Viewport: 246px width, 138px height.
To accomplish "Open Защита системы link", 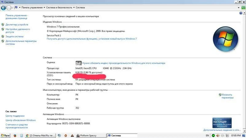I will (14, 36).
